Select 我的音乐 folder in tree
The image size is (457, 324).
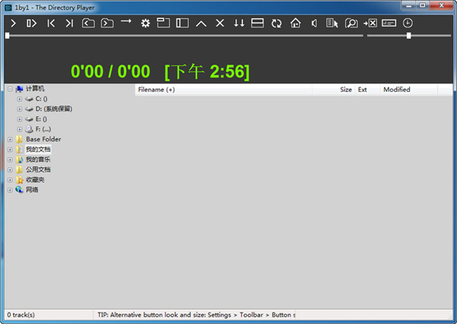[37, 160]
